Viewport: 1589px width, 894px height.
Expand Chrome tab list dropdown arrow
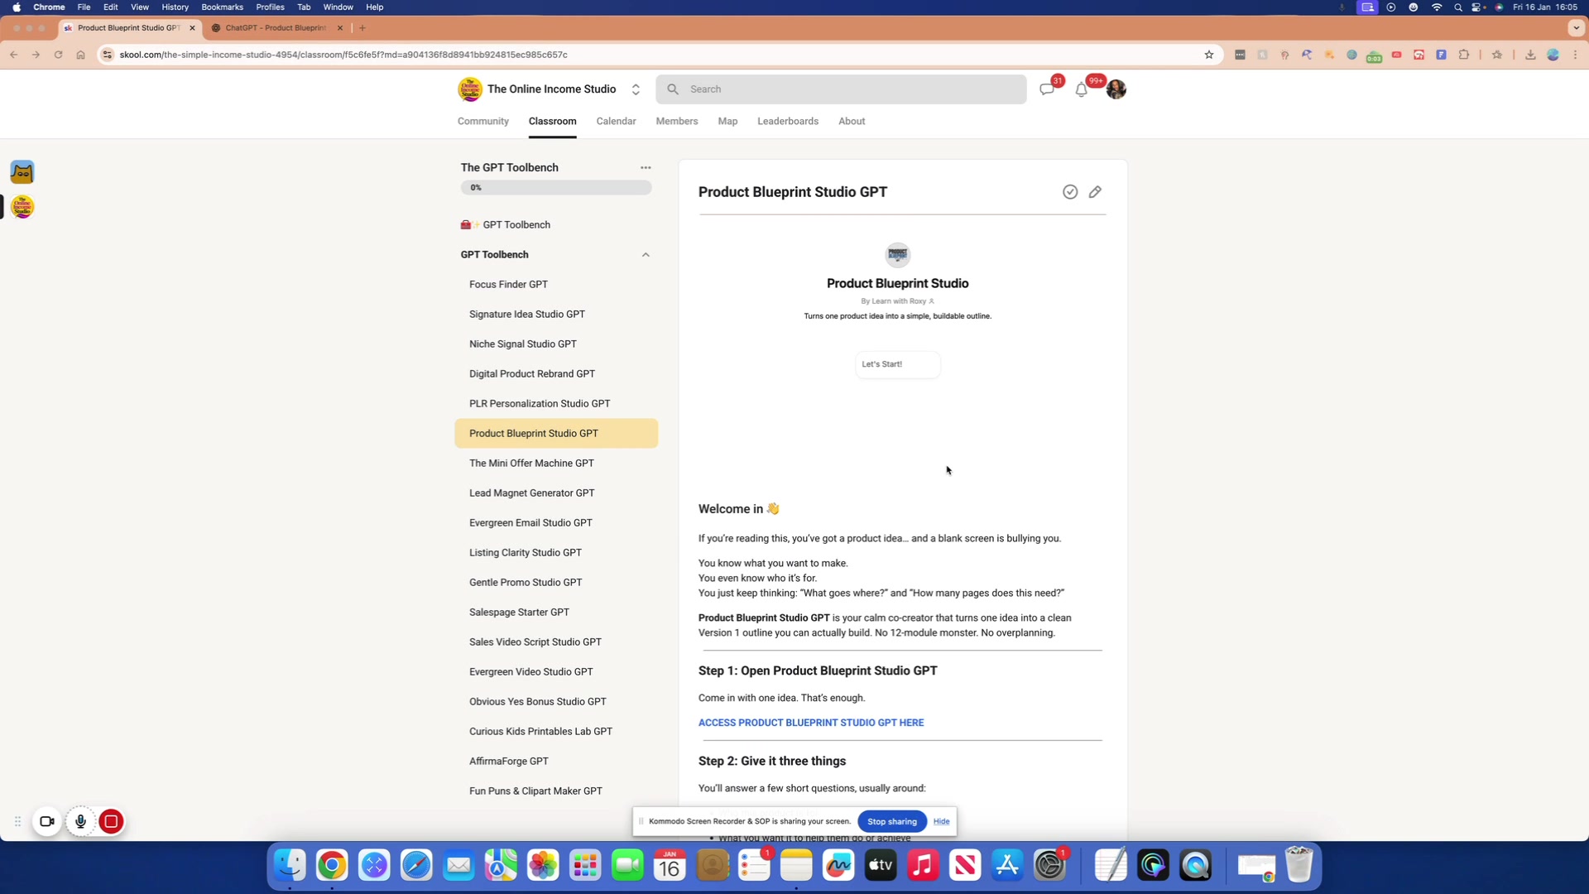[x=1576, y=28]
